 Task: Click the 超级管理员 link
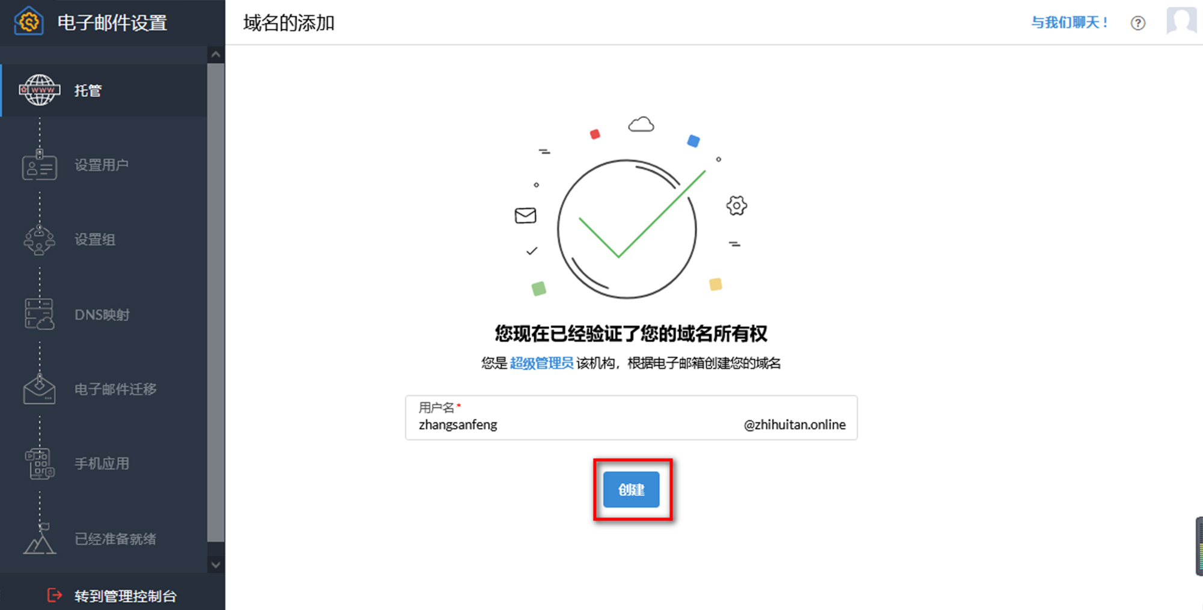(541, 363)
